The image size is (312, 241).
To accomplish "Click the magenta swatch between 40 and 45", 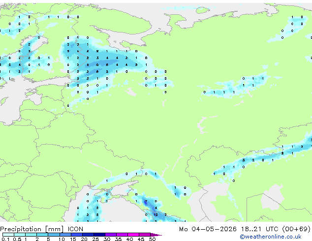I will click(133, 235).
